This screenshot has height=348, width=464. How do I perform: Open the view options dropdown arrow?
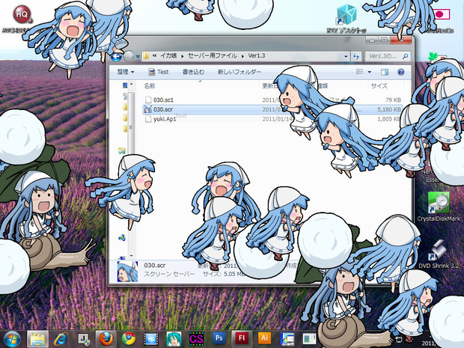tap(369, 72)
